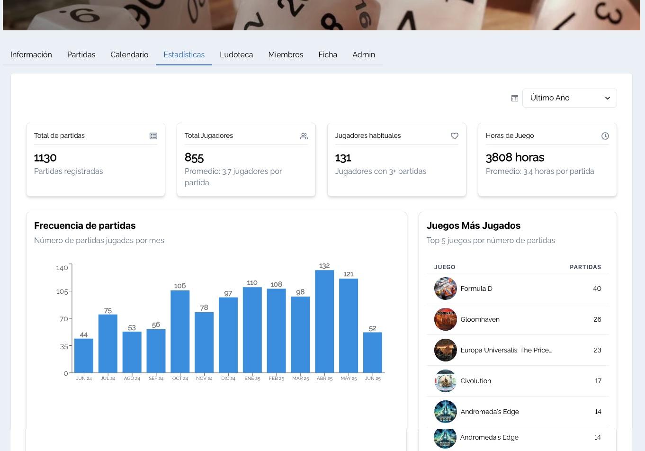Go to the Calendario tab
The image size is (645, 451).
pyautogui.click(x=129, y=55)
